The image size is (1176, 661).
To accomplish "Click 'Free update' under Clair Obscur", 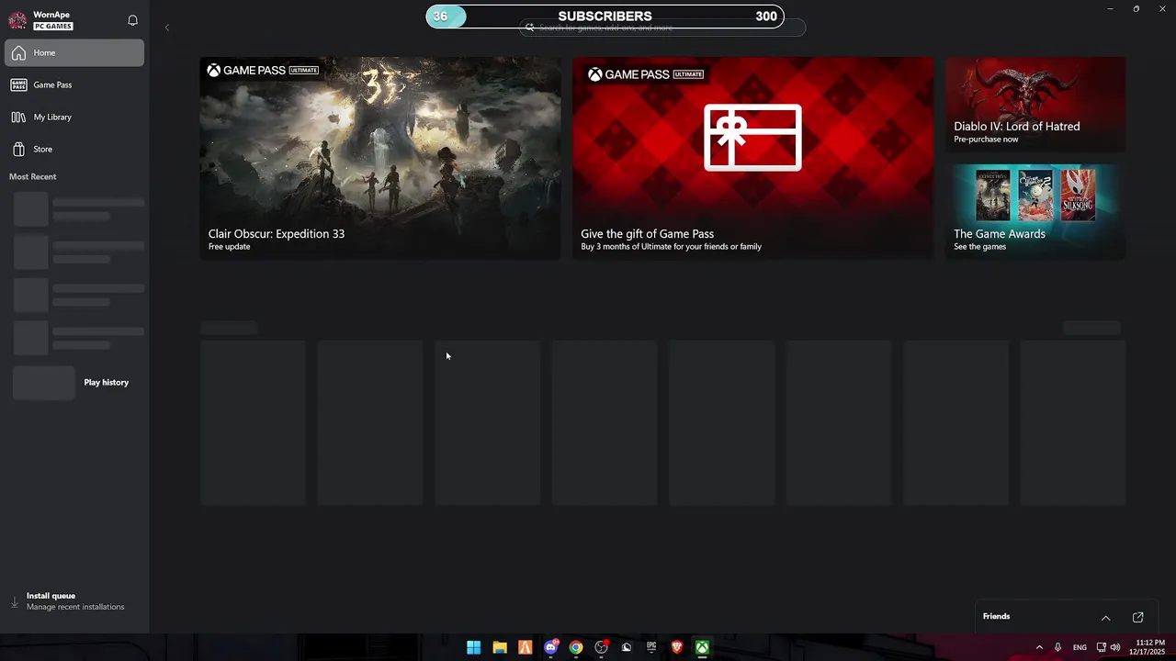I will click(x=229, y=247).
